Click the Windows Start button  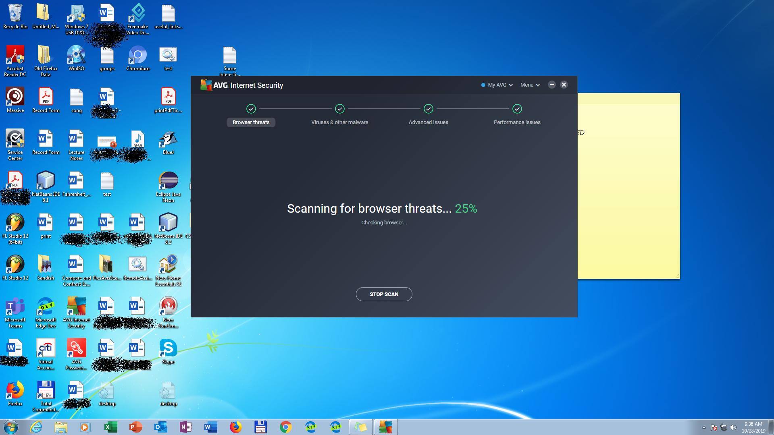tap(11, 427)
